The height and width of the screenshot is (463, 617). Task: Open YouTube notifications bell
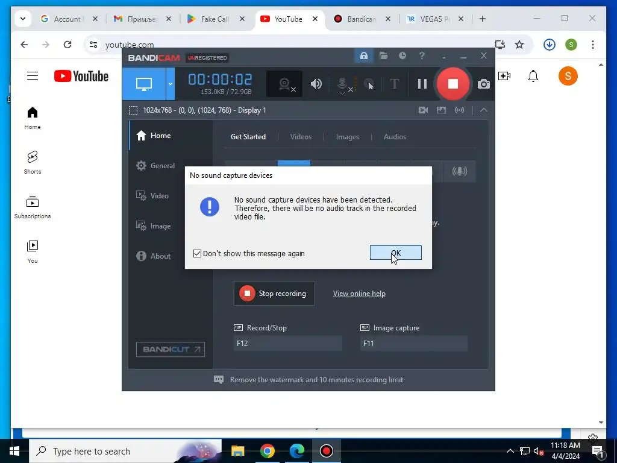point(533,75)
